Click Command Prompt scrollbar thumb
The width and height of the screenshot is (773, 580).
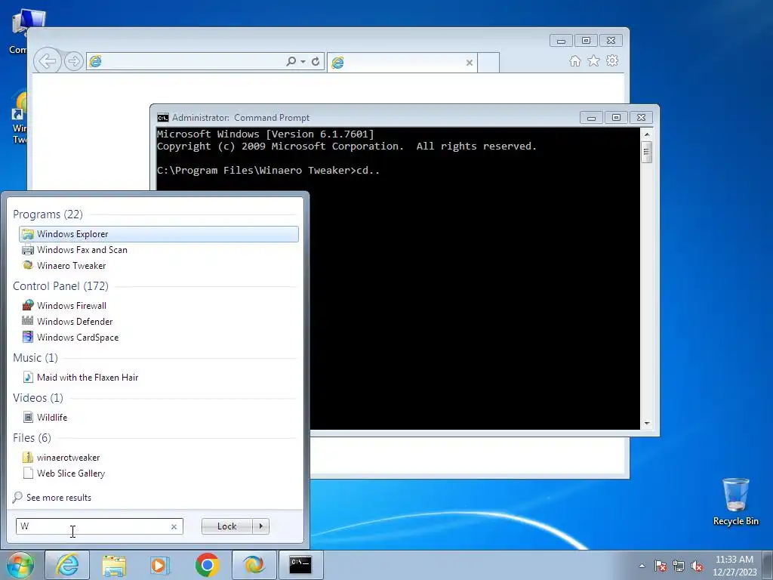pos(646,152)
